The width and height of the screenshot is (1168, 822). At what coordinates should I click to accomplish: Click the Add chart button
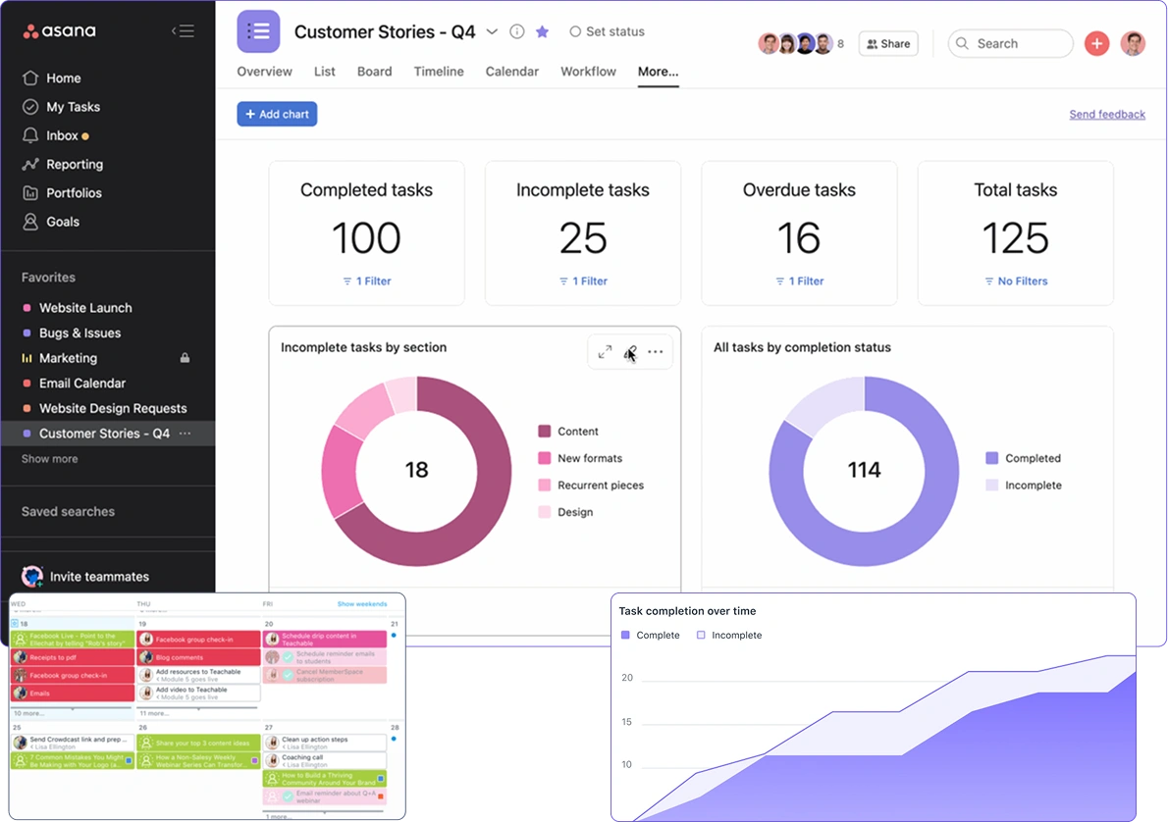[x=277, y=114]
